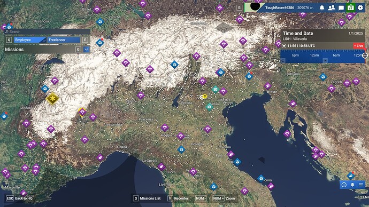Select the cargo marker south of Florence
The height and width of the screenshot is (207, 369).
213,187
